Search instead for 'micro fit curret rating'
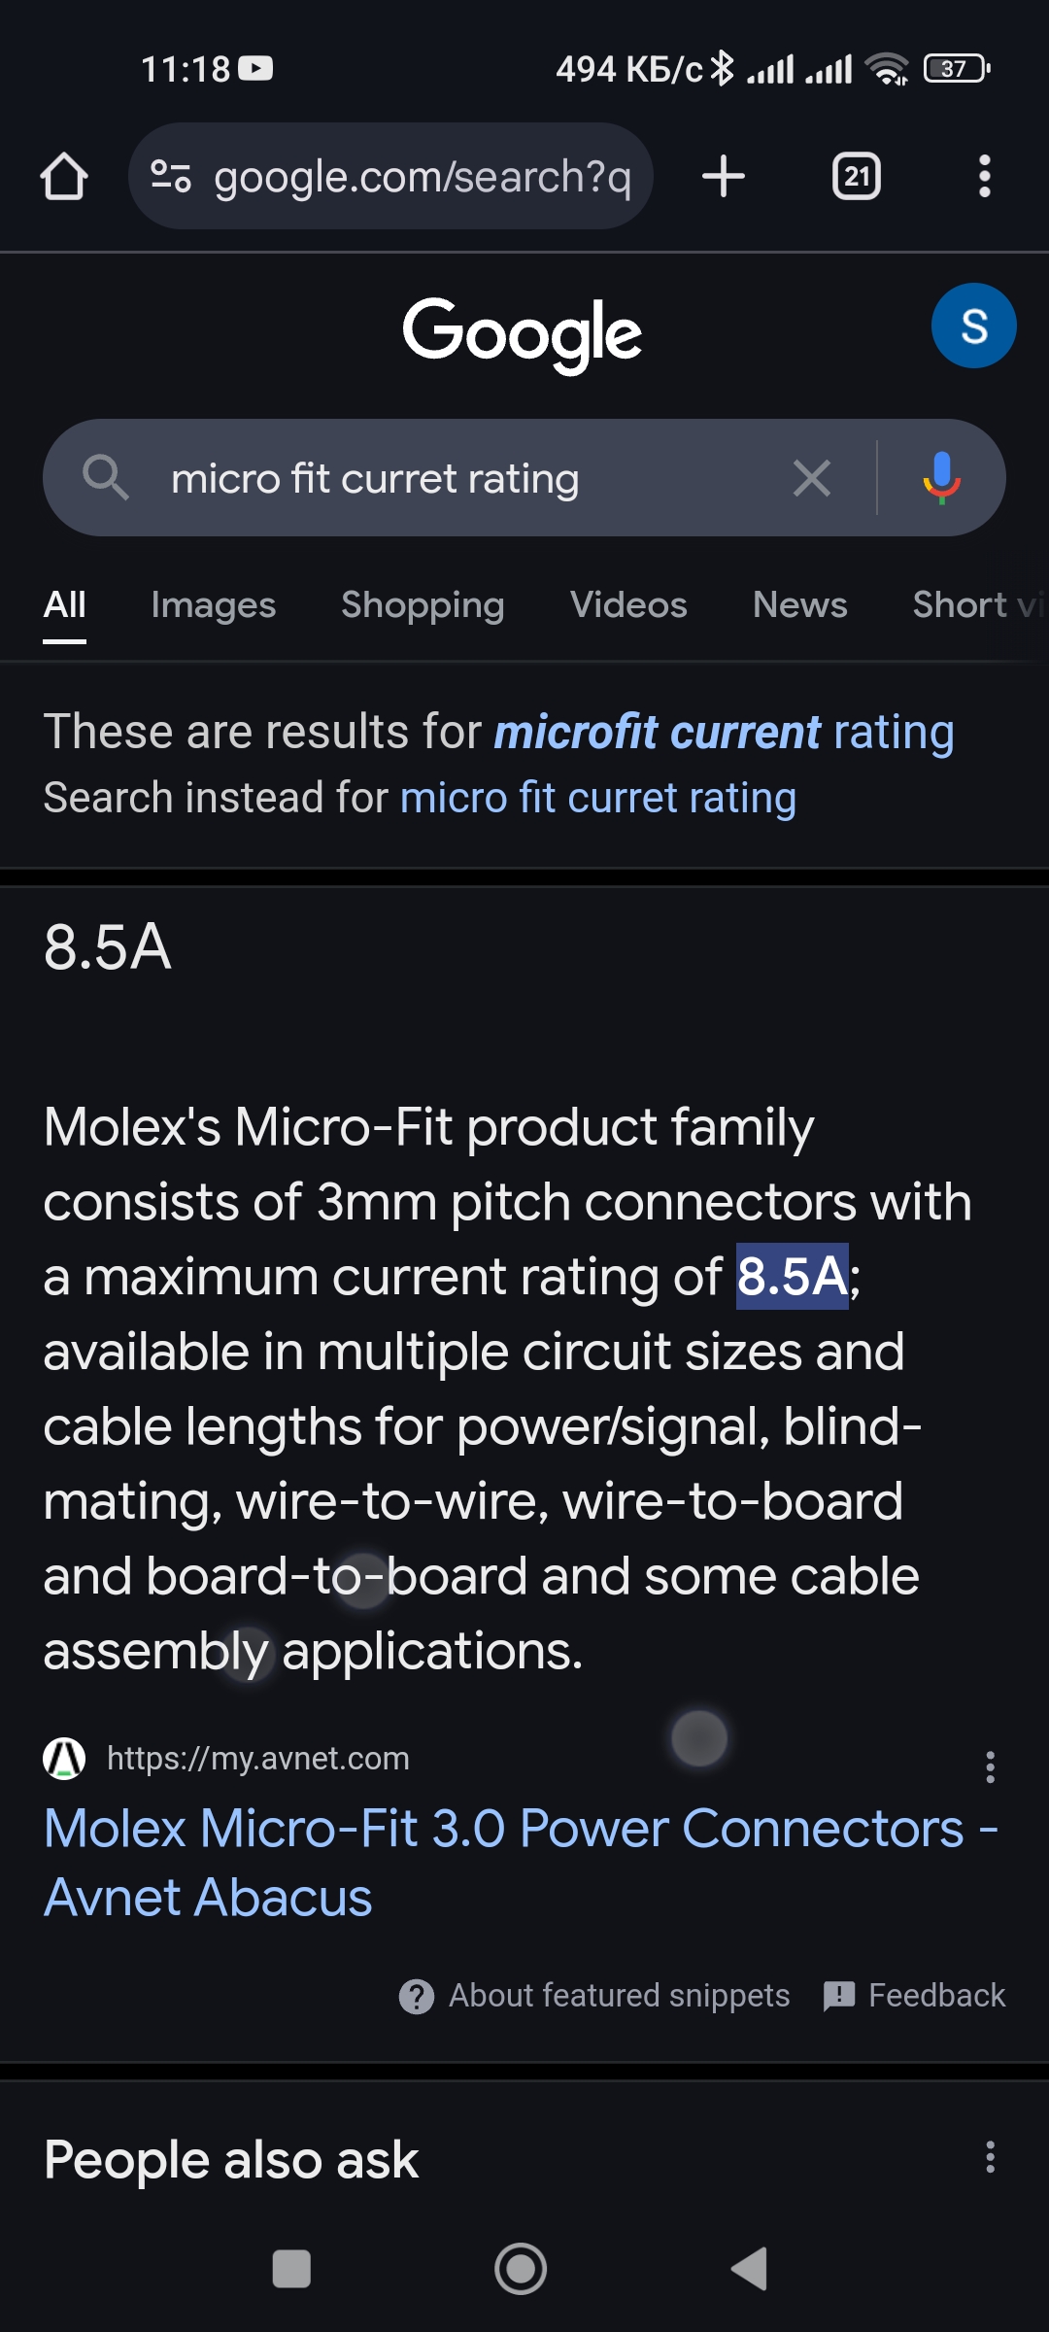Image resolution: width=1049 pixels, height=2332 pixels. pos(598,798)
